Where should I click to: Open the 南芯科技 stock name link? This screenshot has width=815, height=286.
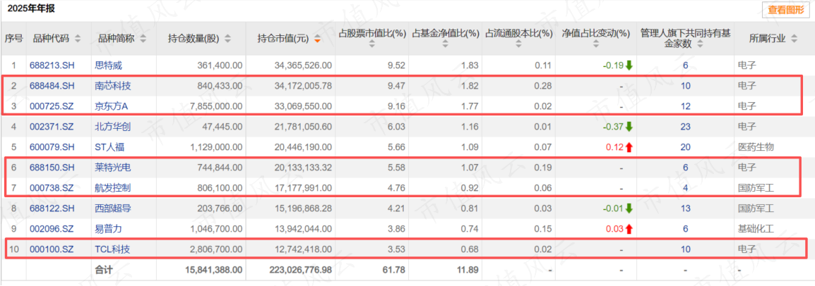(112, 85)
